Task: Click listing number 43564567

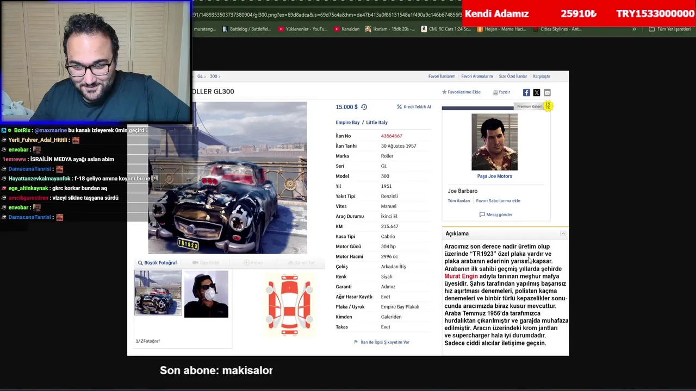Action: (391, 136)
